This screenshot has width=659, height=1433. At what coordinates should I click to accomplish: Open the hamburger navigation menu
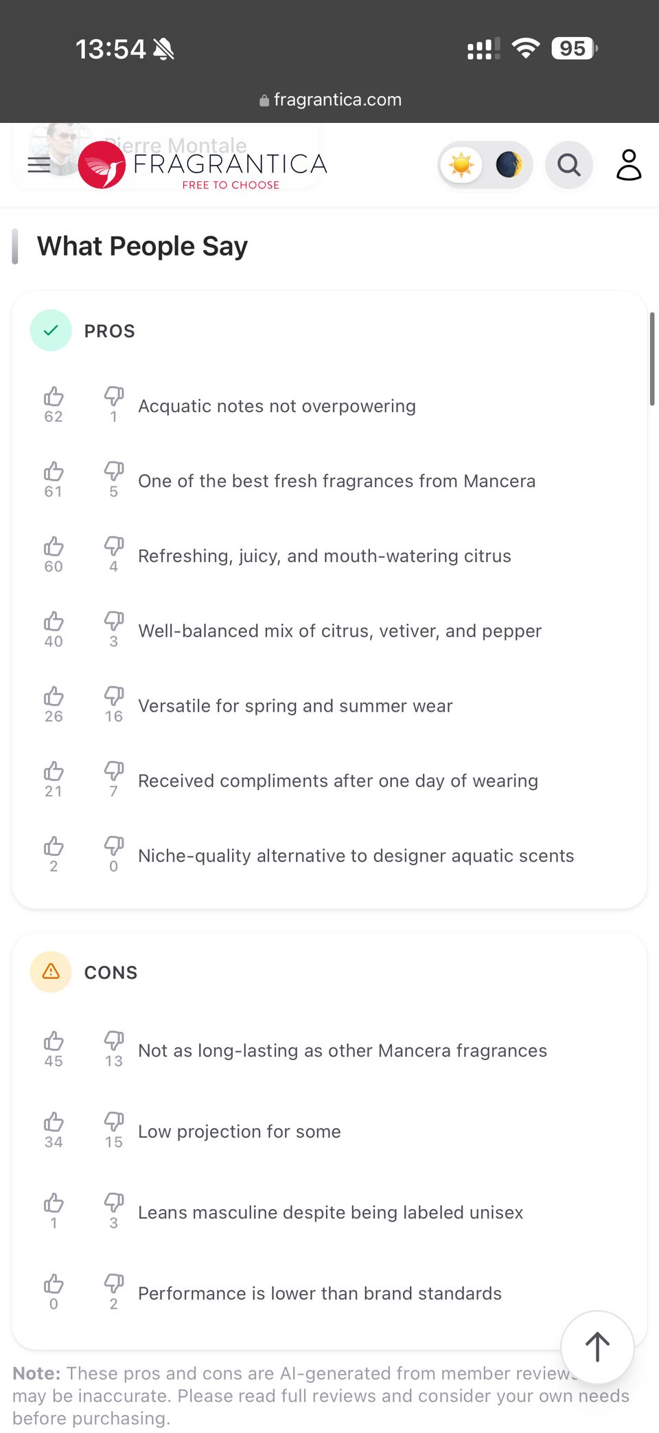click(39, 165)
